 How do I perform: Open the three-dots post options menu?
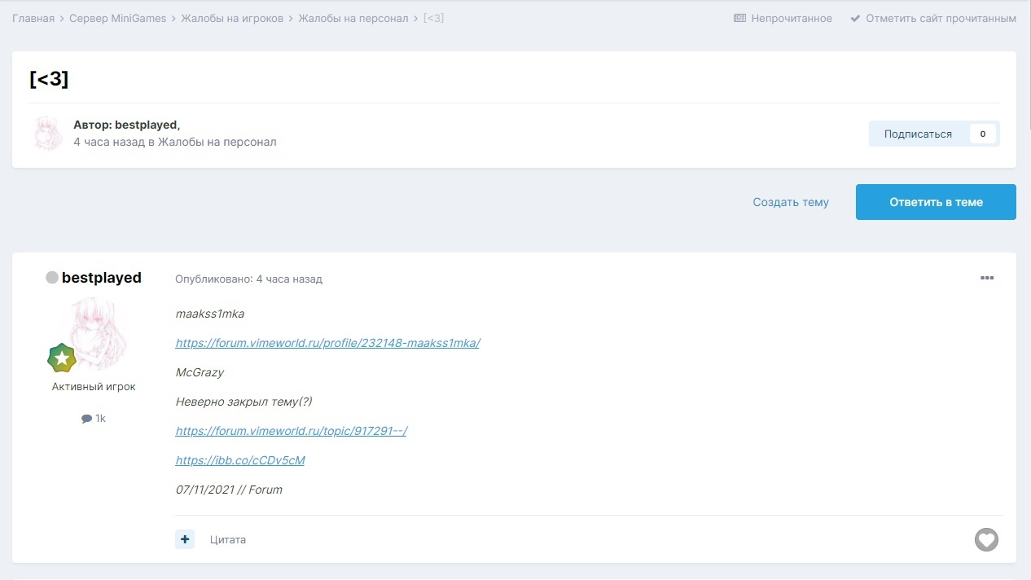[987, 279]
